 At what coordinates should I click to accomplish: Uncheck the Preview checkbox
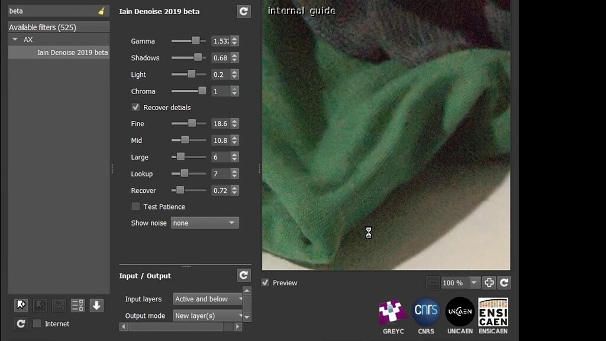265,282
